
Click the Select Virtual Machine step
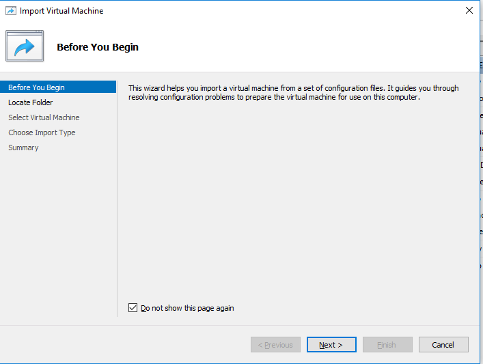point(44,117)
